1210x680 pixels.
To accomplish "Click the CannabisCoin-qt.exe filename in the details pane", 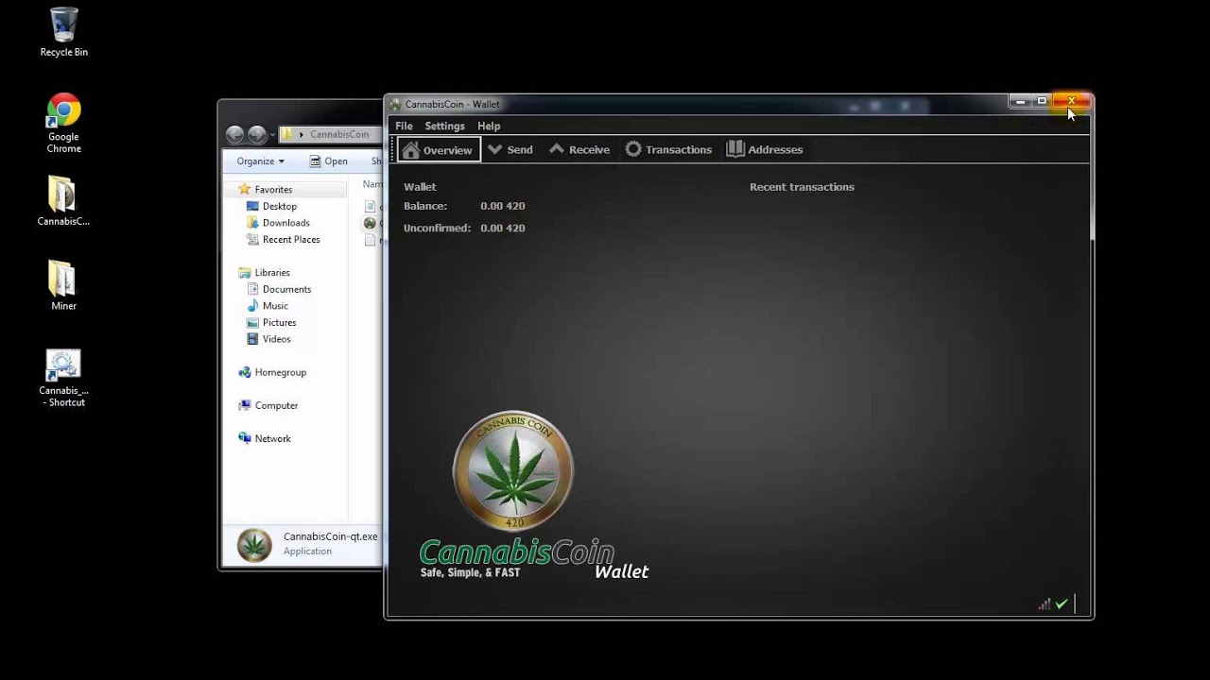I will (331, 536).
